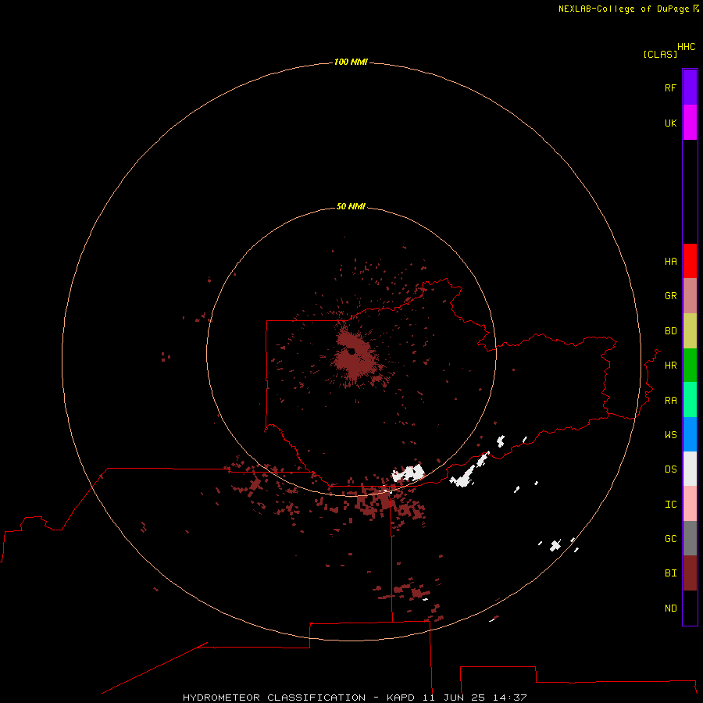Click the UK magenta legend swatch
The height and width of the screenshot is (703, 703).
pos(690,123)
